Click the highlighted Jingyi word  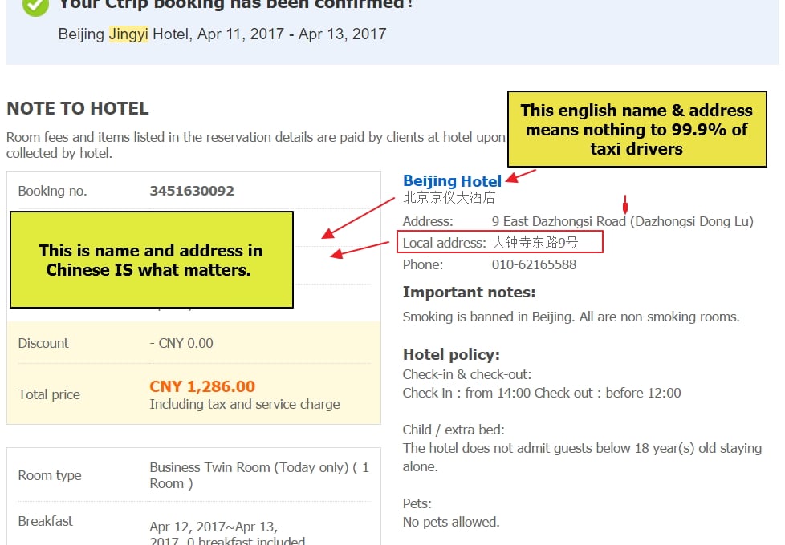pos(128,34)
